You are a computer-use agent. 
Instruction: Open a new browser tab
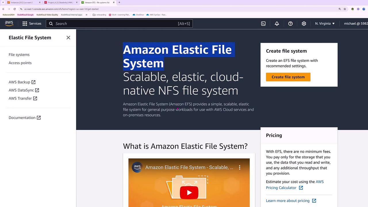(119, 3)
